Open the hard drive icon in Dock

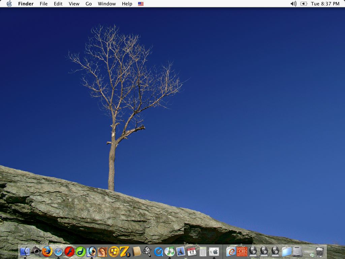point(297,252)
